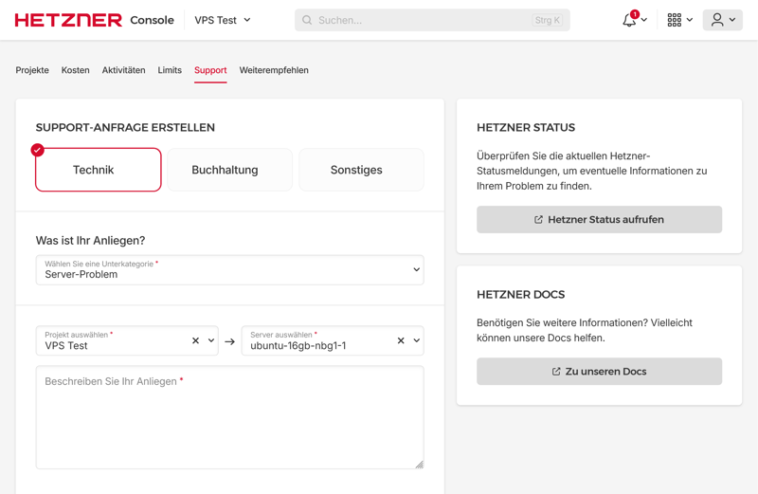Open the notifications bell icon

(629, 20)
